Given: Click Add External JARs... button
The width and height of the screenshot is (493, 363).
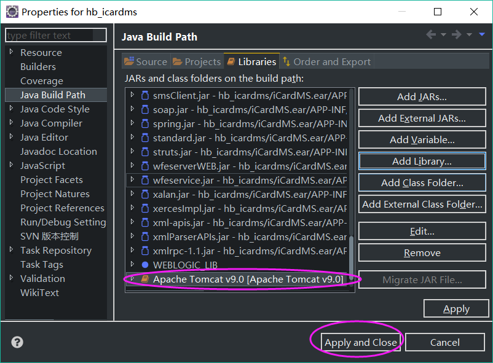Looking at the screenshot, I should click(x=422, y=118).
